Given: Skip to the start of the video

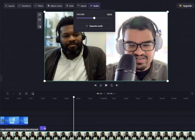Looking at the screenshot, I should 95,85.
